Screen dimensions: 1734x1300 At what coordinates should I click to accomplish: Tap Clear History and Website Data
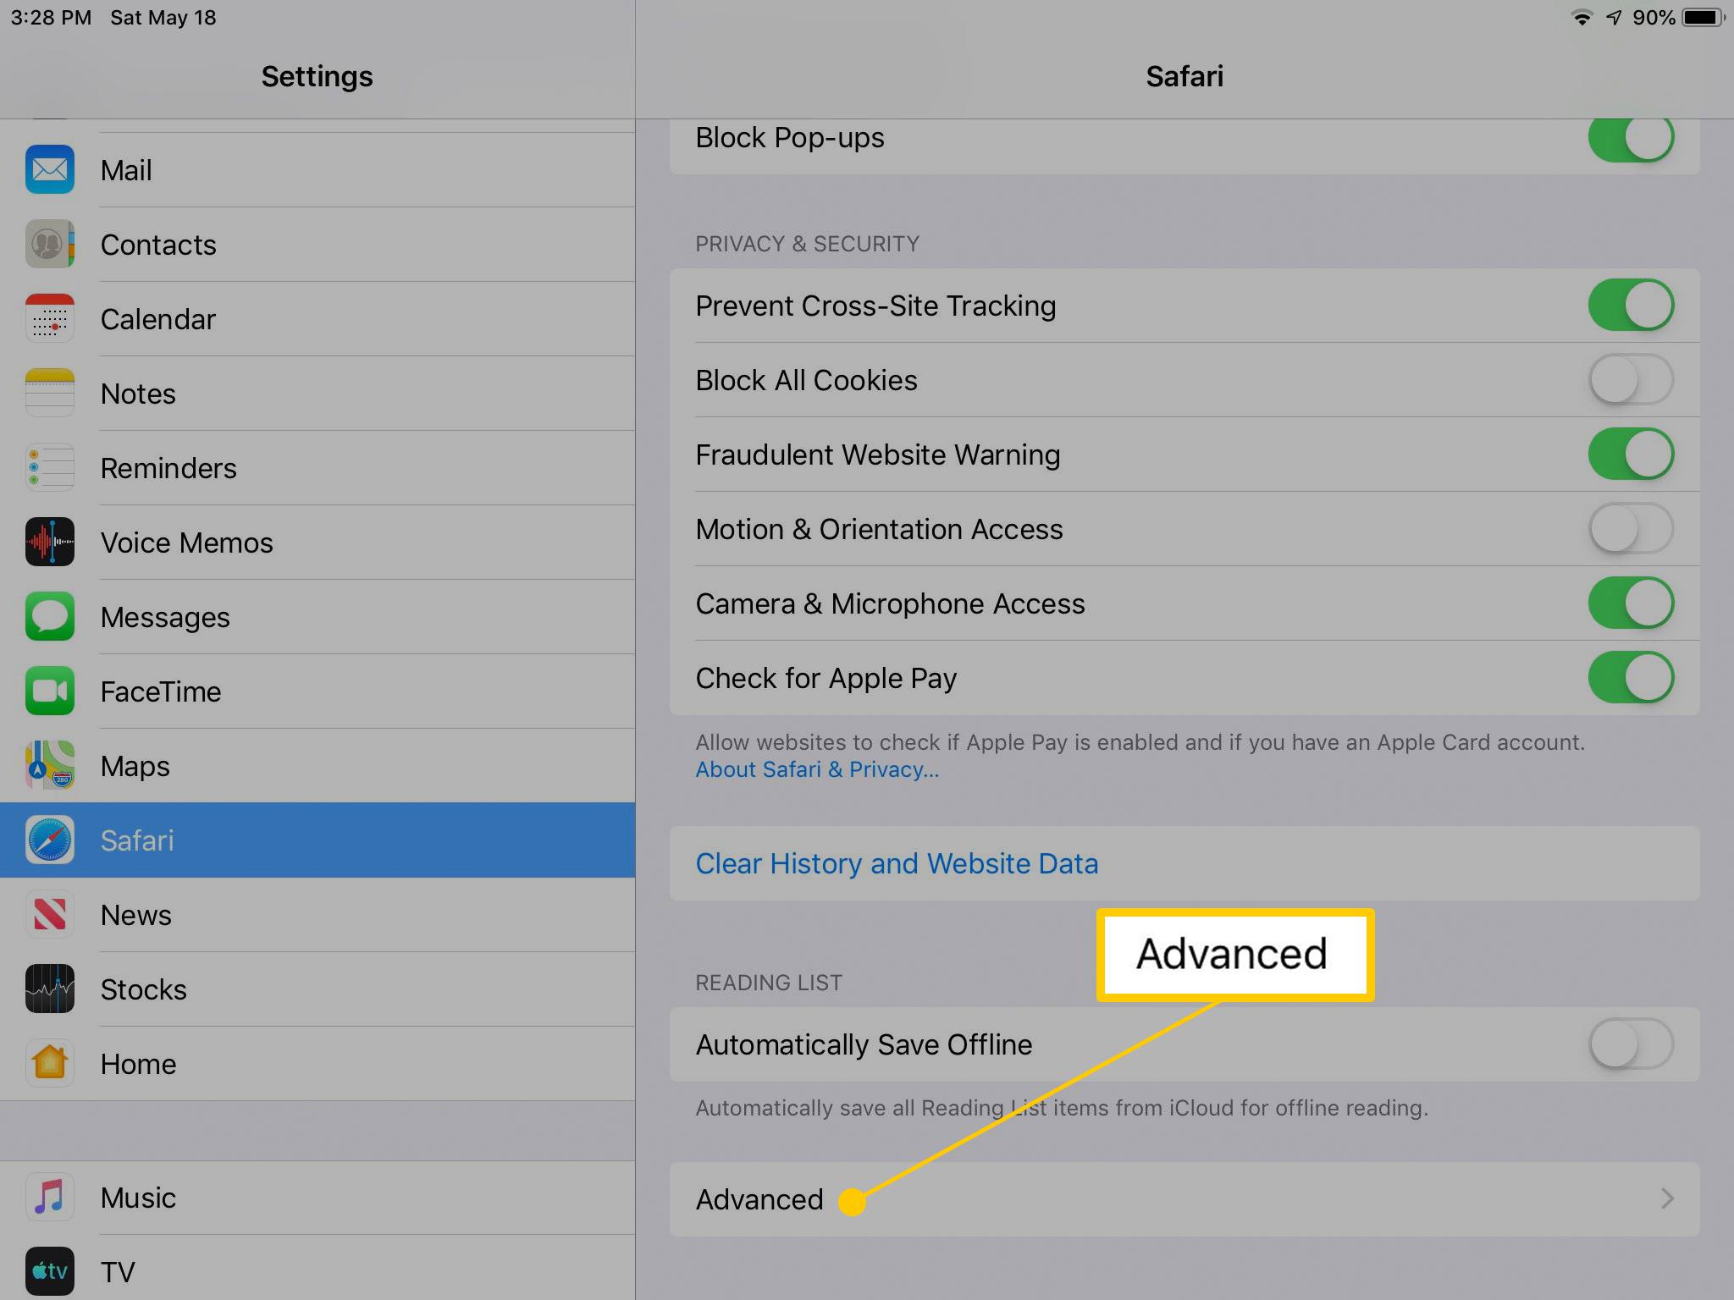(1185, 863)
